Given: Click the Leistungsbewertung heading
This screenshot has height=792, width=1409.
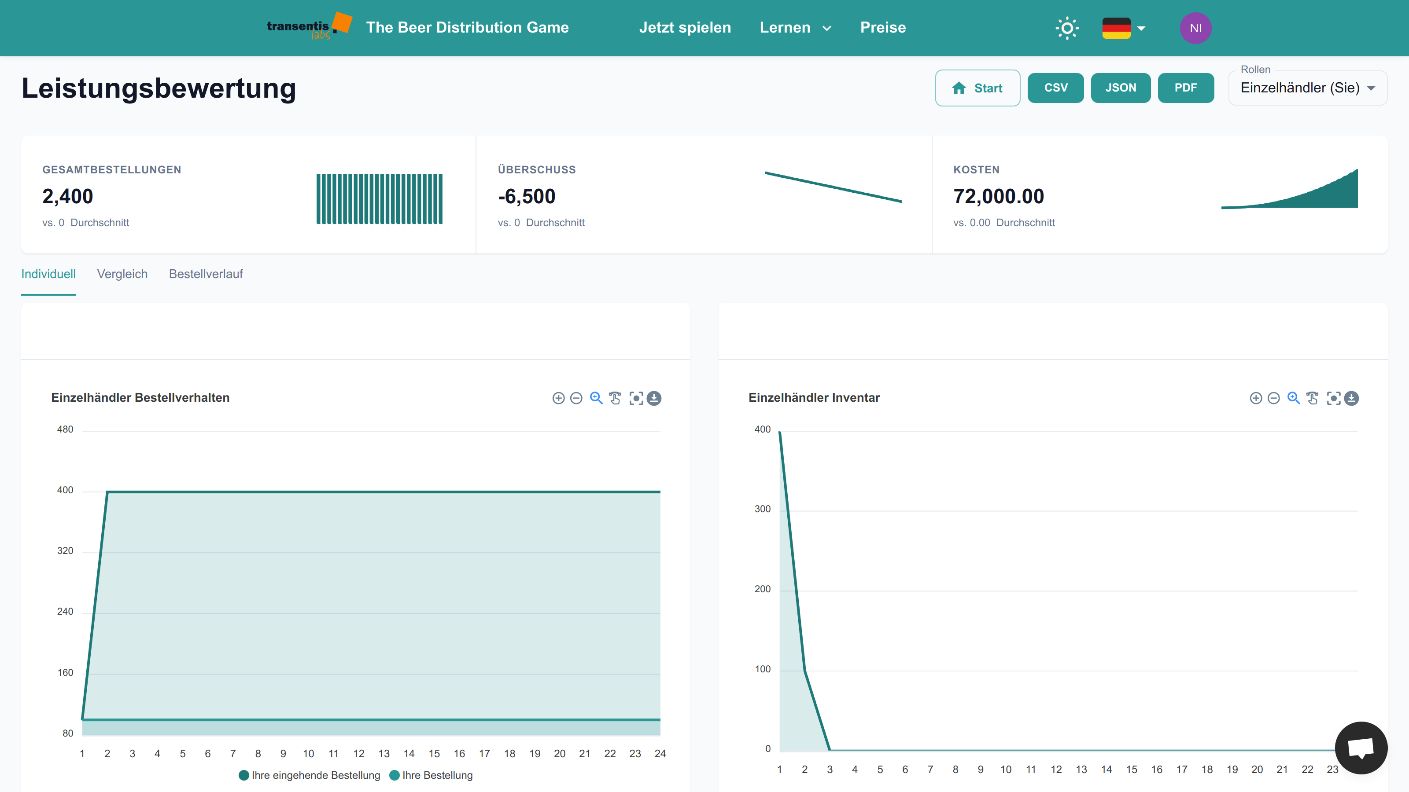Looking at the screenshot, I should point(159,88).
